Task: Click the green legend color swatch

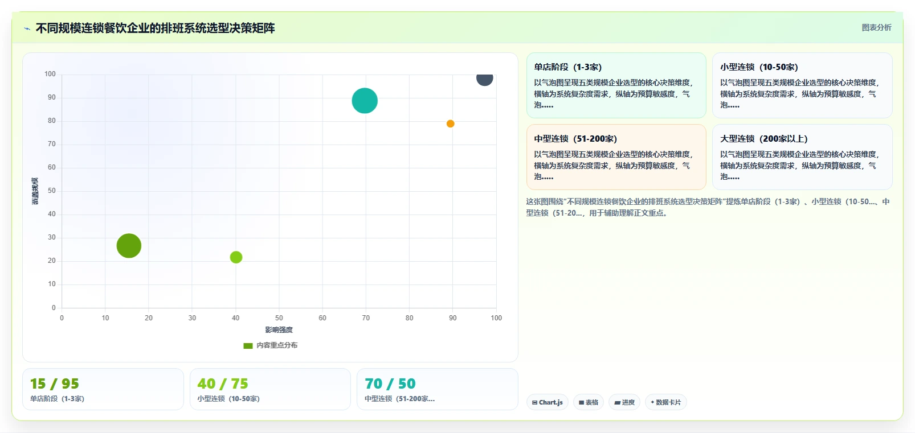Action: click(248, 345)
